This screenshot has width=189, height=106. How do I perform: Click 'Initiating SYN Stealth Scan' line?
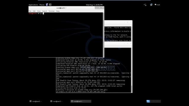[x=73, y=66]
